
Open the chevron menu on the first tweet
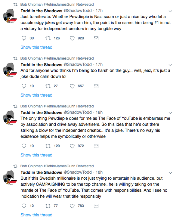point(170,11)
